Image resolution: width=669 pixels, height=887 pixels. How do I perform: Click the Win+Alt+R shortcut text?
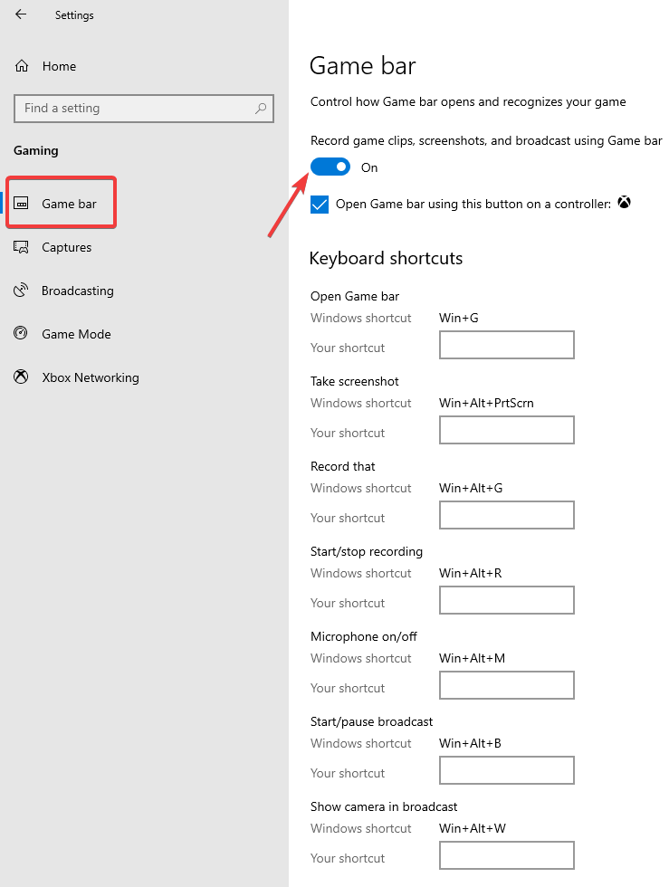(471, 573)
